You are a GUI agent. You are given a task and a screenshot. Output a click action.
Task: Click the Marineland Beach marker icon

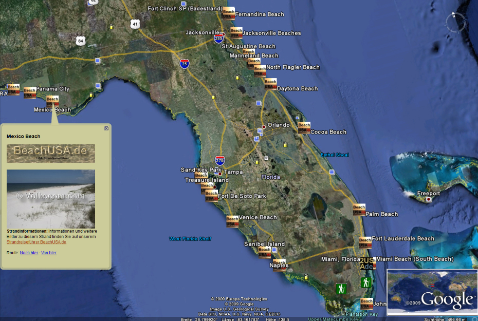254,63
